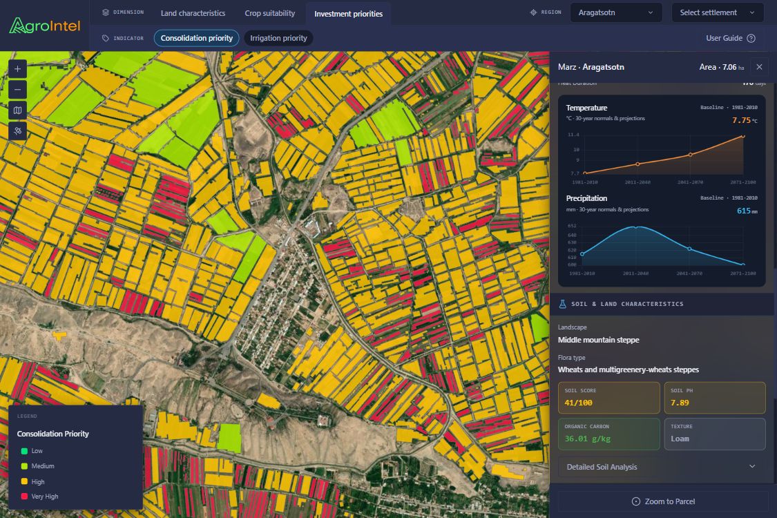Open the basemap switcher map icon
This screenshot has width=777, height=518.
tap(17, 111)
